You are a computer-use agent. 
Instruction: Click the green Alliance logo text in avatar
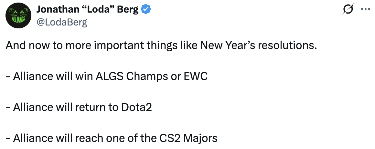point(19,19)
